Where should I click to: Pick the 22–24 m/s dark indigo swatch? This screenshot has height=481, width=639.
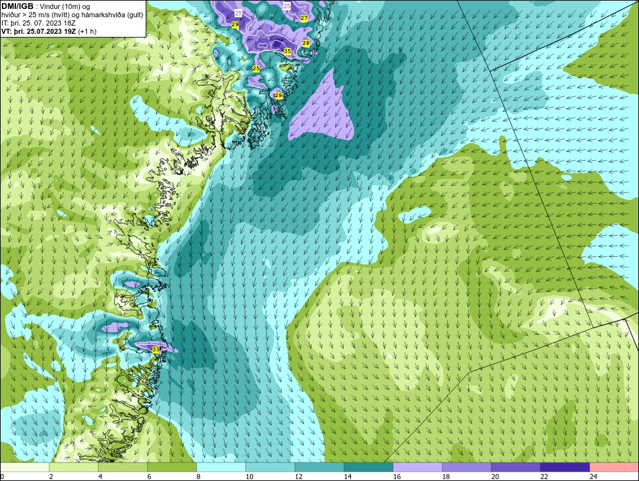565,467
